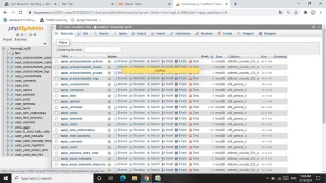Check the wpqn_commentmeta row checkbox

(x=57, y=84)
